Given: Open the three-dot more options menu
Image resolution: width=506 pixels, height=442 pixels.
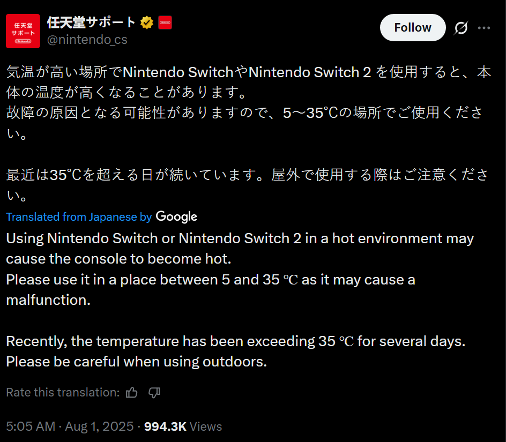Looking at the screenshot, I should 484,28.
